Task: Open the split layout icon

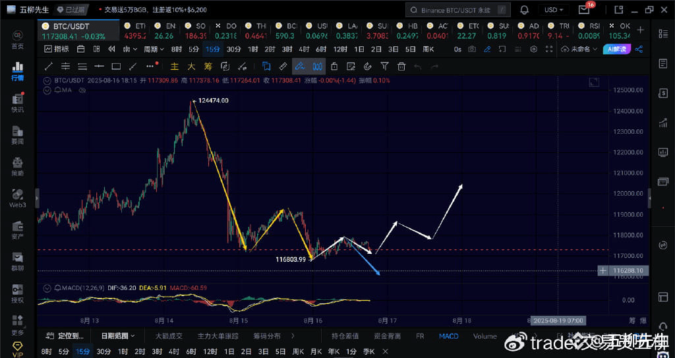Action: pos(96,49)
